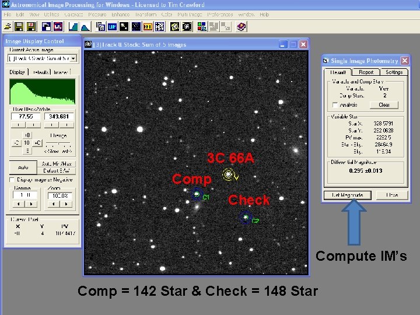Click the histogram stretch ramp icon
Image resolution: width=420 pixels, height=315 pixels.
pos(73,26)
